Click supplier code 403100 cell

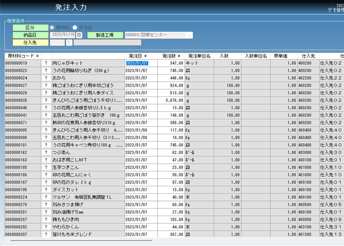(x=308, y=227)
